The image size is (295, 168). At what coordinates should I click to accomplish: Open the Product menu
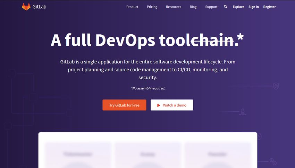[x=132, y=7]
